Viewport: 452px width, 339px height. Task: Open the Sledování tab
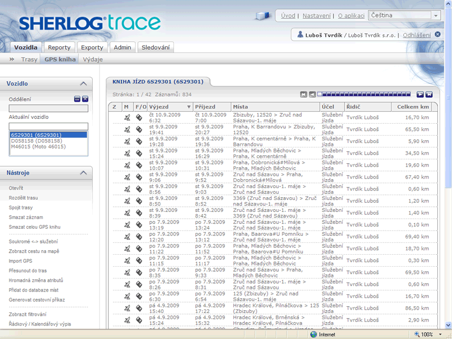tap(155, 47)
